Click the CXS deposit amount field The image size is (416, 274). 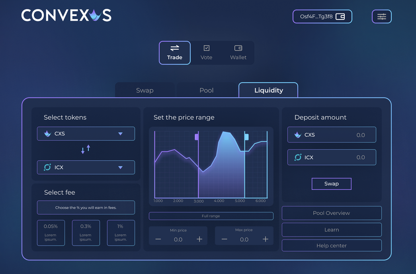click(331, 135)
